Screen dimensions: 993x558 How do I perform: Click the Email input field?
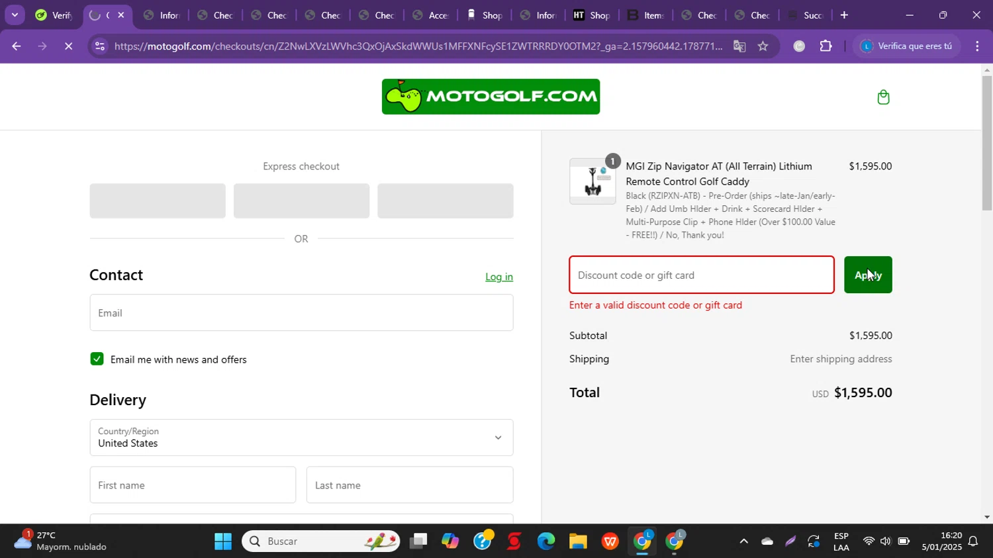[x=301, y=312]
